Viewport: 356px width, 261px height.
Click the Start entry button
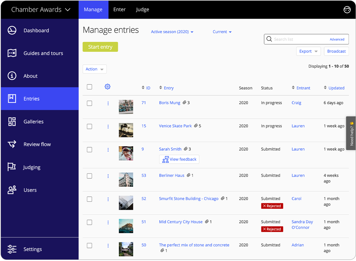coord(100,47)
